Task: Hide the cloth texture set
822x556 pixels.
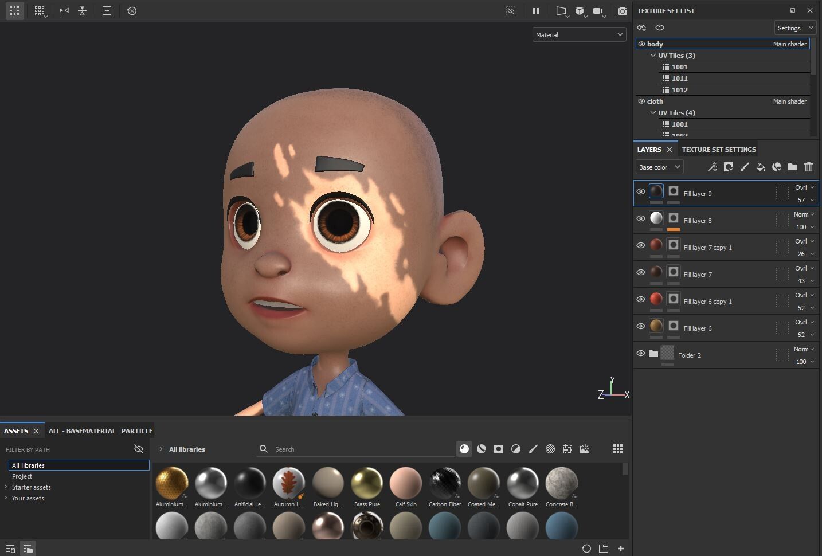Action: click(x=641, y=101)
